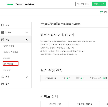Collapse the 요청 section chevron
The image size is (108, 107).
27,40
